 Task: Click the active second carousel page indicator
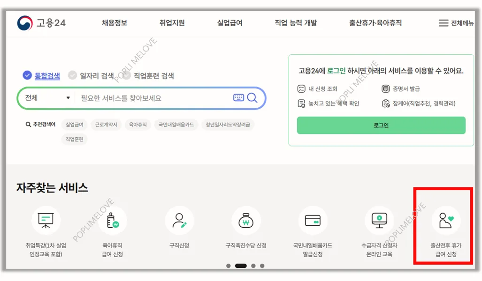241,266
